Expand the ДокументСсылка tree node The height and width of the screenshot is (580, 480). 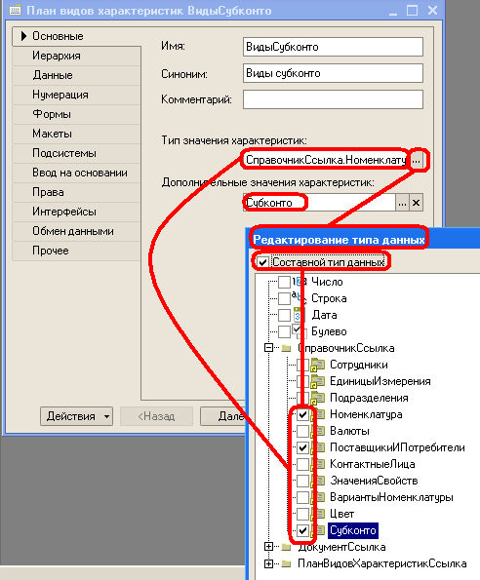coord(268,547)
